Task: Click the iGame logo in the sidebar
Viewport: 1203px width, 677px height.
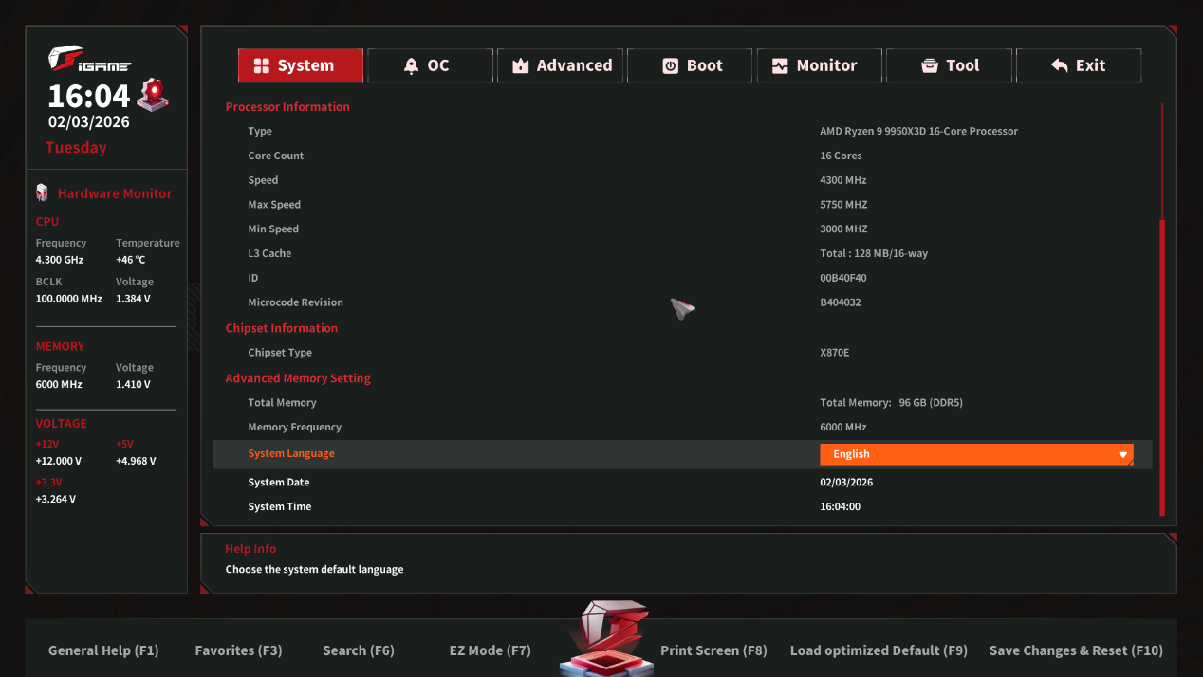Action: click(x=89, y=61)
